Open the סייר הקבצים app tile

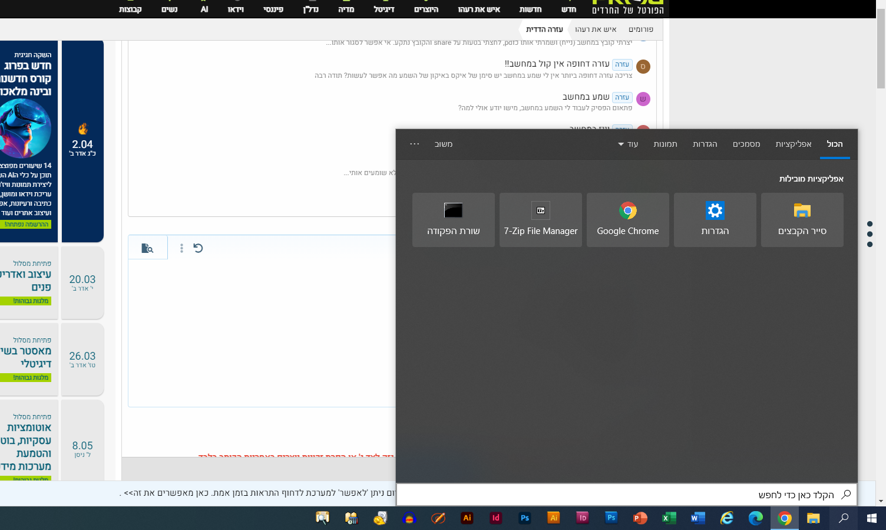click(x=802, y=220)
